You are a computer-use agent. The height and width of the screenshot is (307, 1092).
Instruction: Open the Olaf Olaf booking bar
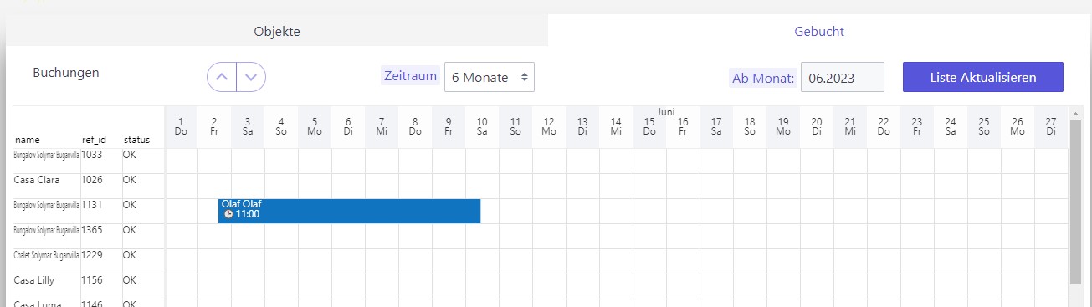point(350,211)
